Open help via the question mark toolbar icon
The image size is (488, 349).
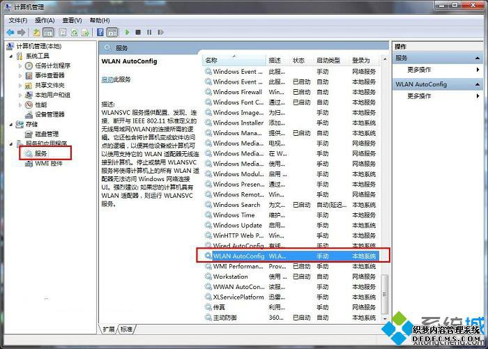pos(100,32)
